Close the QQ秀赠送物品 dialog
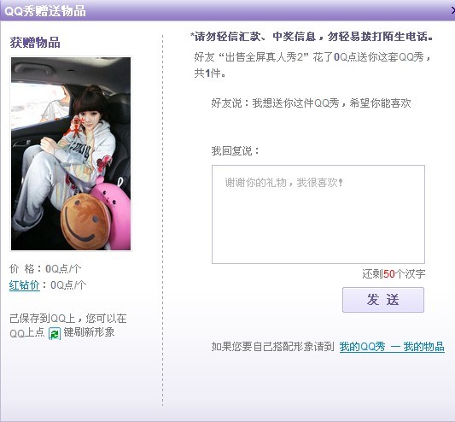This screenshot has width=455, height=422. 452,10
